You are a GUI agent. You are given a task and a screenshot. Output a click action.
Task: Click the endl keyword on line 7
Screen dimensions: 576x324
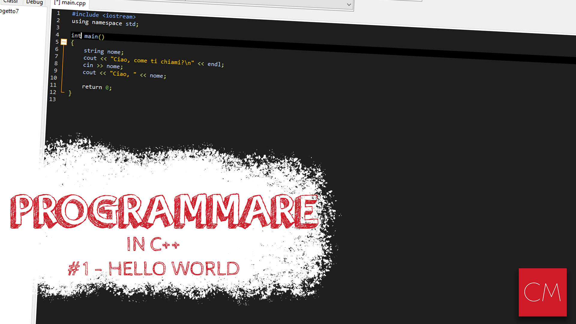(214, 64)
